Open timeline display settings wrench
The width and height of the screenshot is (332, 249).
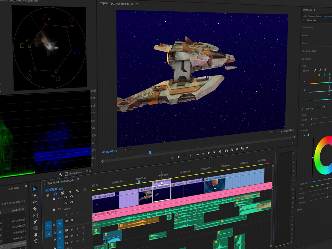click(x=77, y=191)
